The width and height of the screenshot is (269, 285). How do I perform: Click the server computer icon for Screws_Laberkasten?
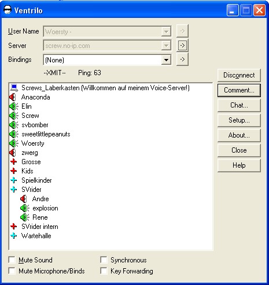point(14,88)
